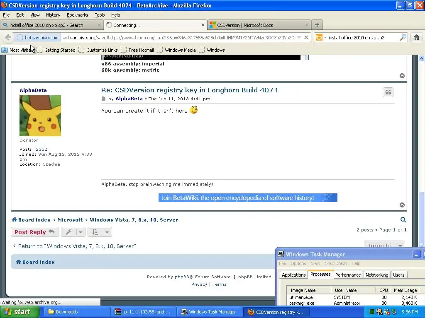The height and width of the screenshot is (318, 425).
Task: Click the Microsoft breadcrumb link
Action: tap(70, 220)
